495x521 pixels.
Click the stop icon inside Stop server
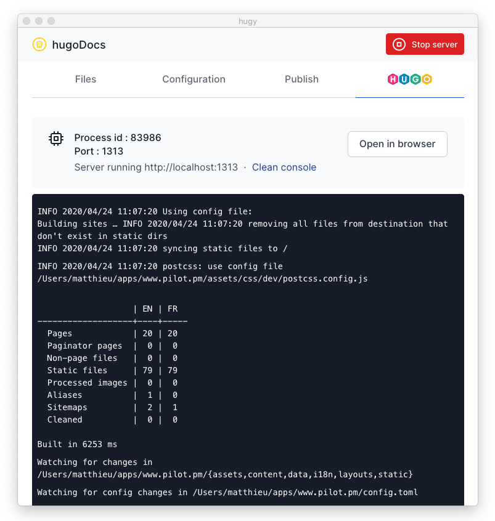click(399, 44)
